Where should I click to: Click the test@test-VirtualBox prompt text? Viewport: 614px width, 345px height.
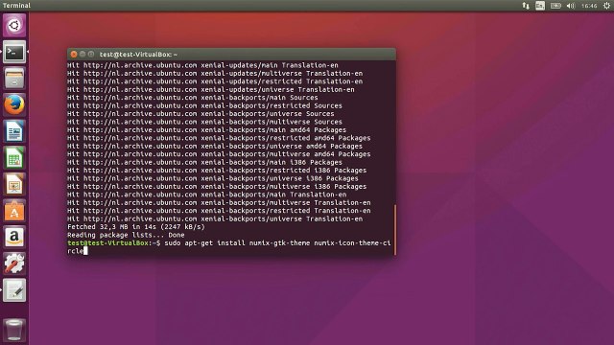pos(107,242)
